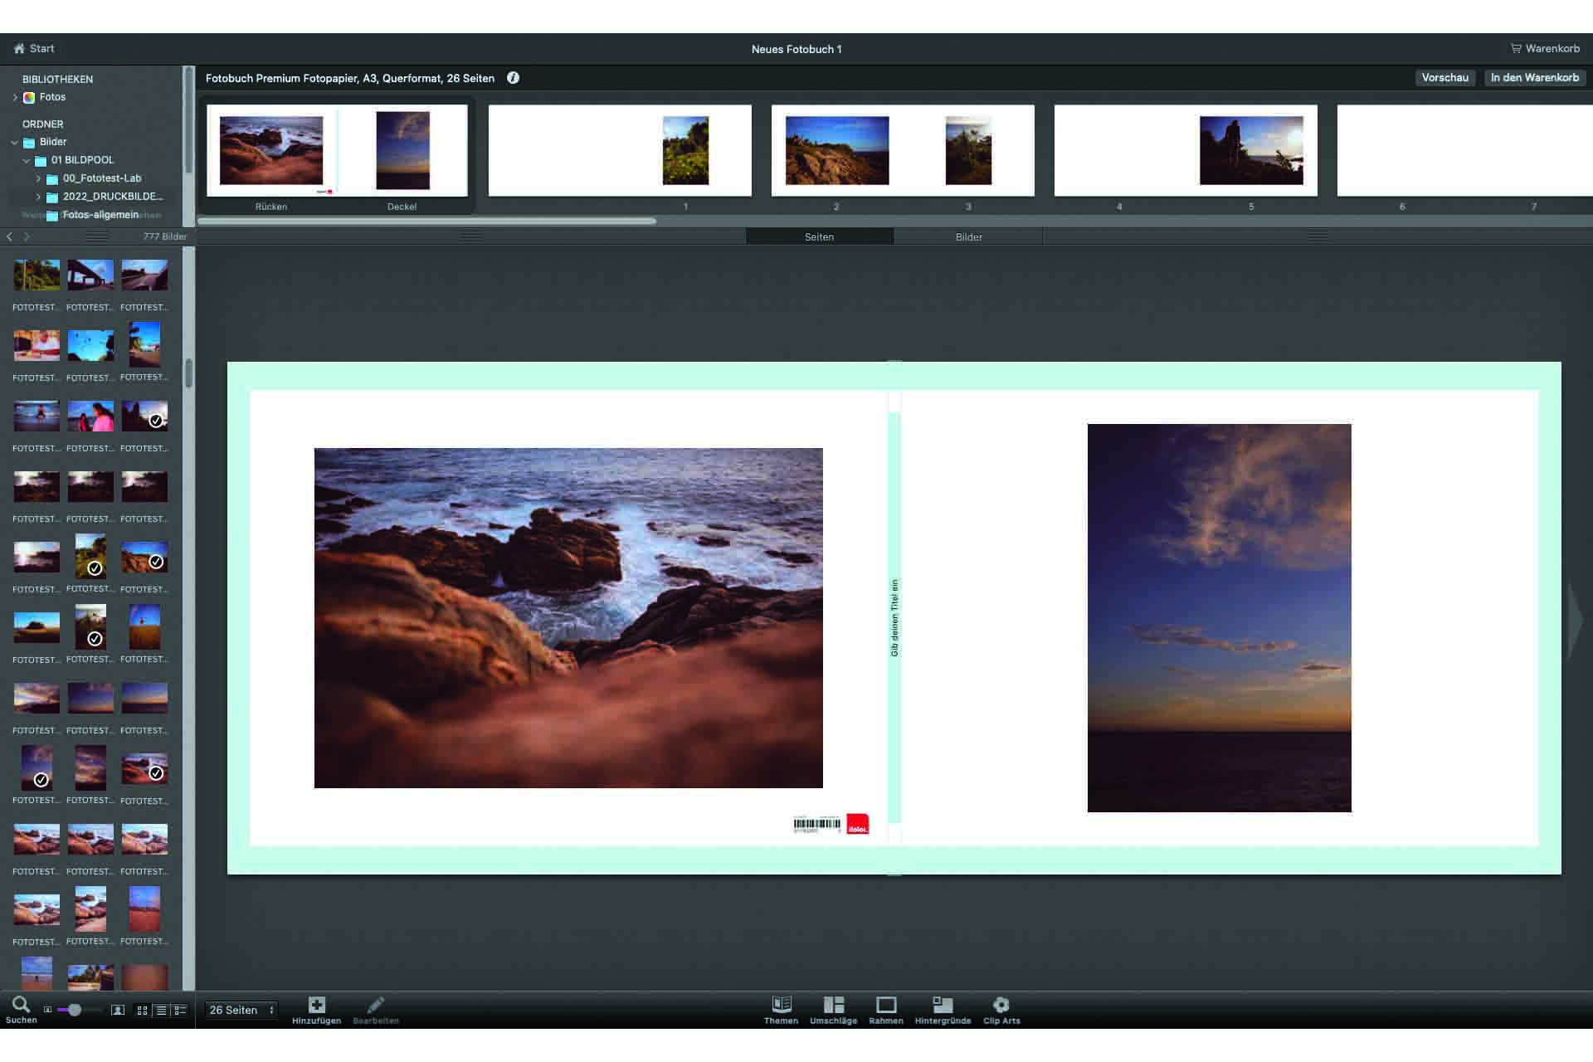Open the Umschläge cover layouts
Image resolution: width=1593 pixels, height=1062 pixels.
tap(833, 1010)
